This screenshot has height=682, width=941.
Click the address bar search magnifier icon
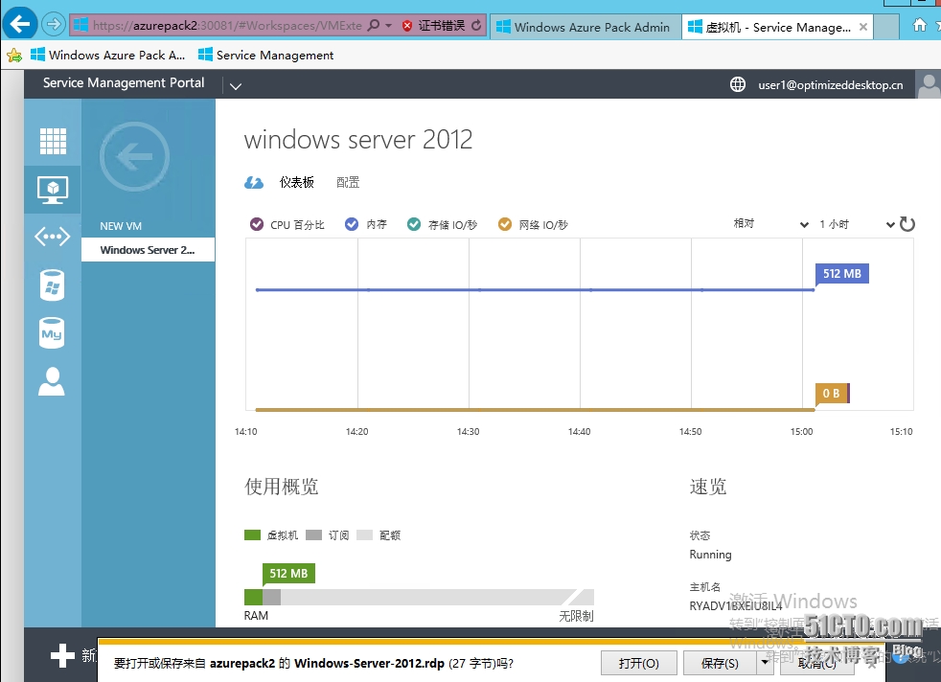[374, 25]
